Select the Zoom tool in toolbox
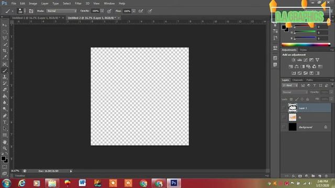Image resolution: width=335 pixels, height=188 pixels. tap(5, 148)
